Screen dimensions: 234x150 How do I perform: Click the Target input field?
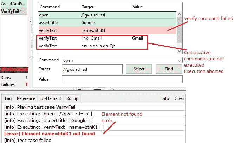pos(92,69)
